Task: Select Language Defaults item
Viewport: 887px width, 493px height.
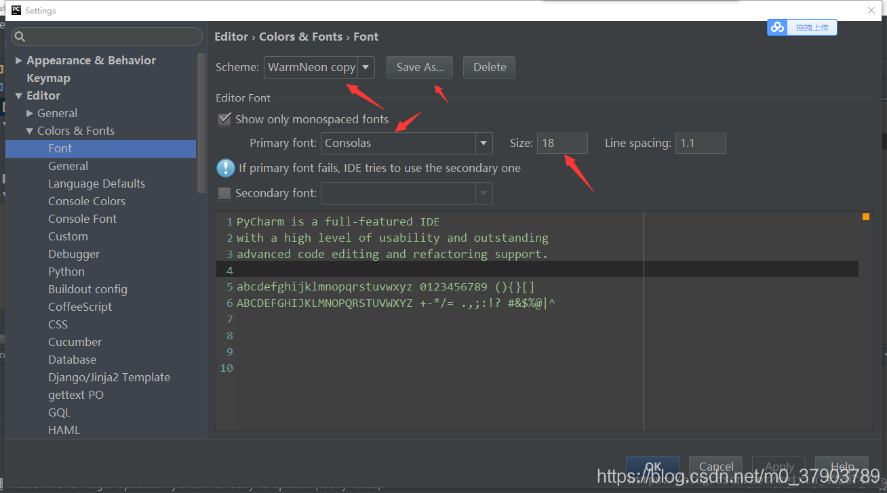Action: coord(96,184)
